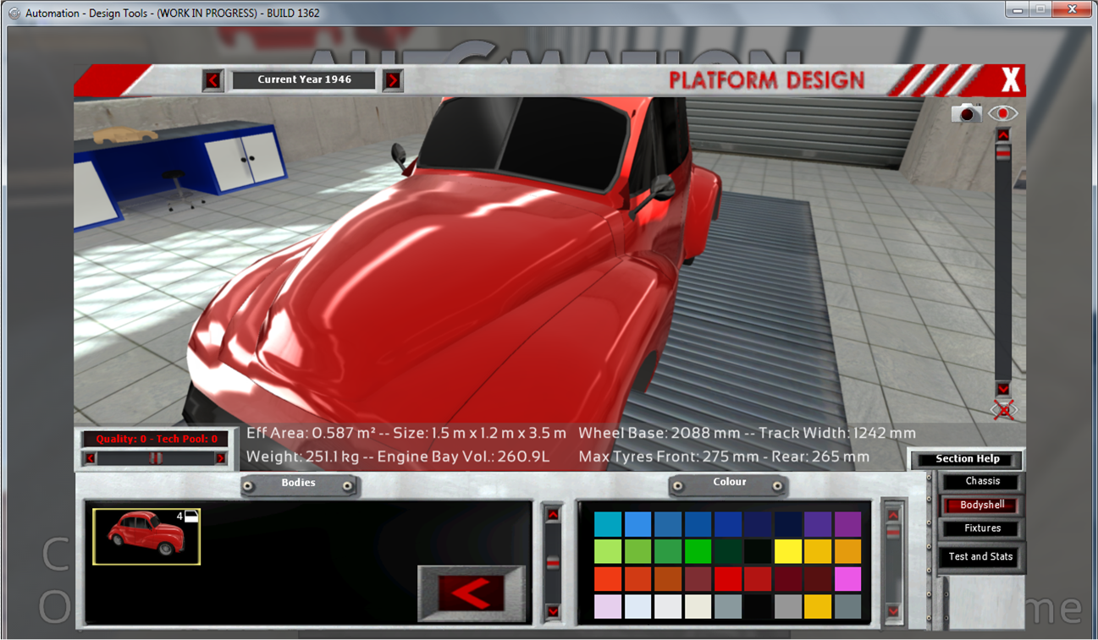The width and height of the screenshot is (1098, 640).
Task: Click the quality slider handle
Action: tap(155, 458)
